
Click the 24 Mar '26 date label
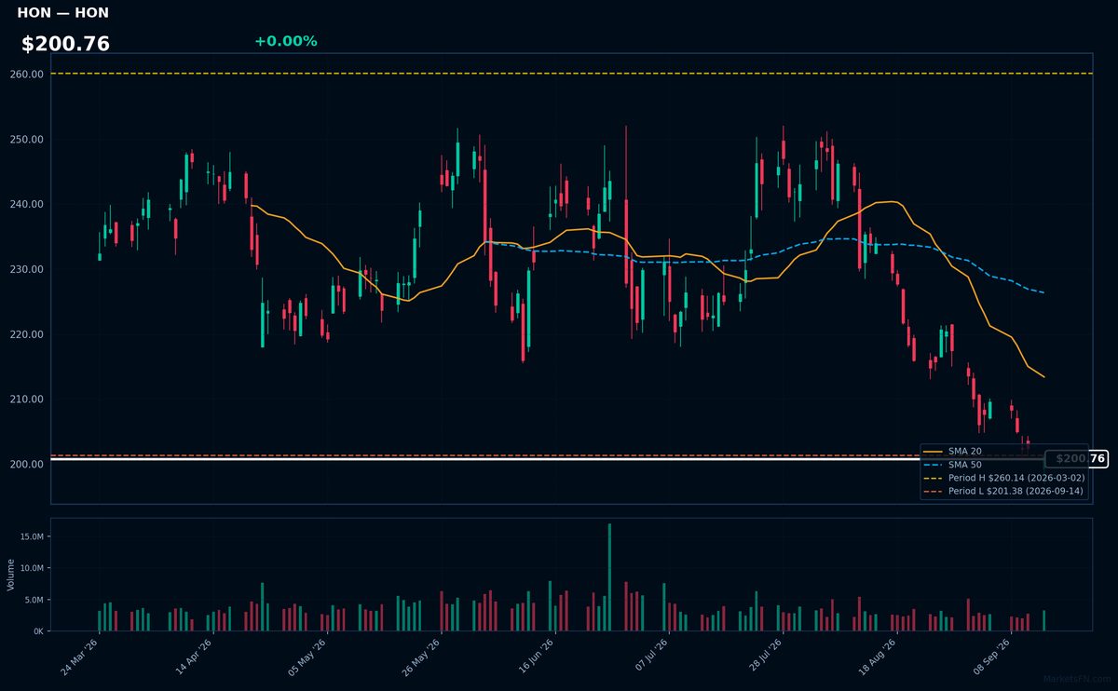click(80, 657)
